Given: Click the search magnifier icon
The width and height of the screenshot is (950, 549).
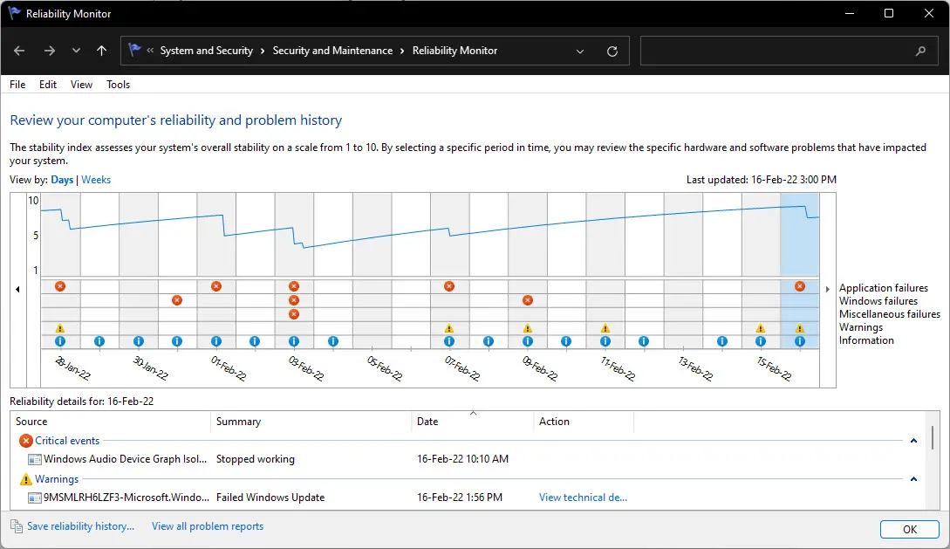Looking at the screenshot, I should point(920,51).
